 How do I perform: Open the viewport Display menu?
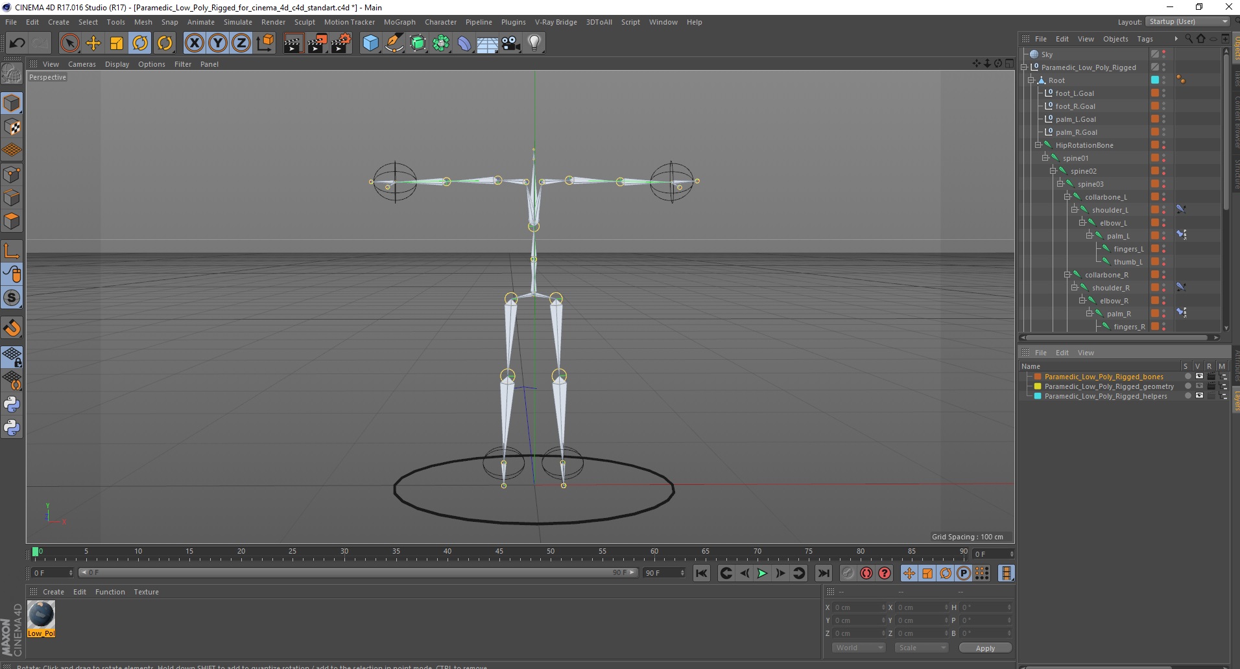pos(117,64)
